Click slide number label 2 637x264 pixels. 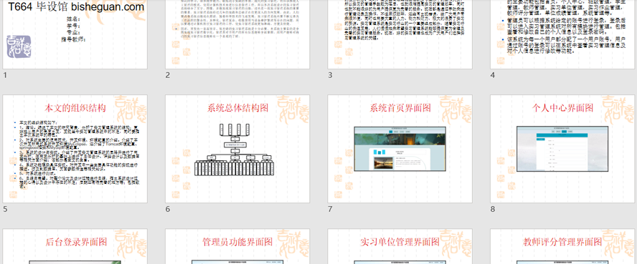tap(167, 75)
